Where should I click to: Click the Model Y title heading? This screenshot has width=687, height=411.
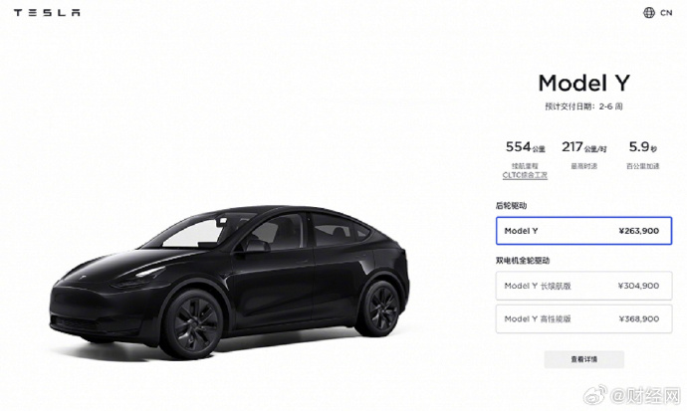coord(583,84)
